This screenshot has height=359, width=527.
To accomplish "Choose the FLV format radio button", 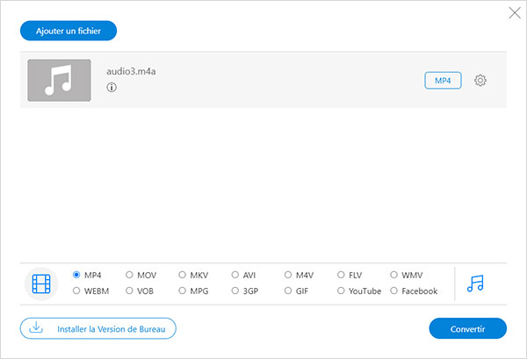I will [342, 275].
